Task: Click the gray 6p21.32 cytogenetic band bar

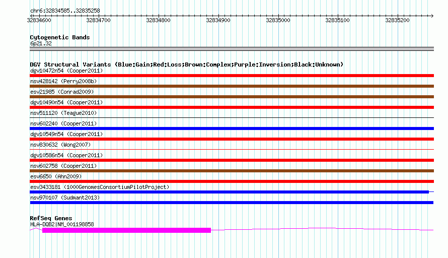Action: tap(232, 49)
